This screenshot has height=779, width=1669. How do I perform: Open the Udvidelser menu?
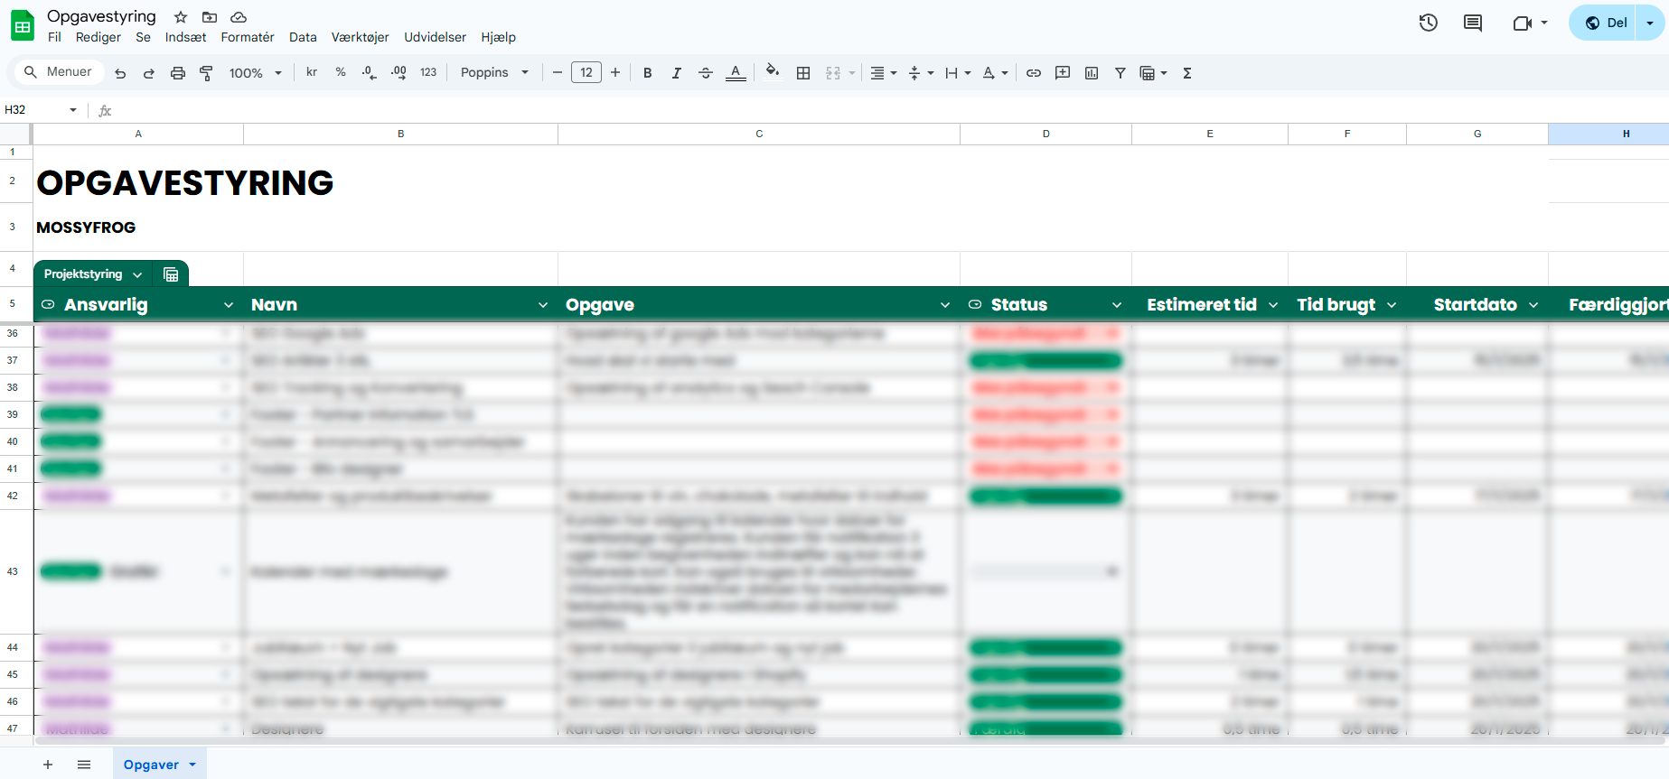tap(435, 37)
